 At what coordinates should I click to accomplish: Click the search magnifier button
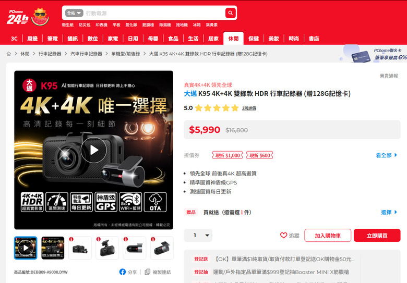tap(230, 13)
